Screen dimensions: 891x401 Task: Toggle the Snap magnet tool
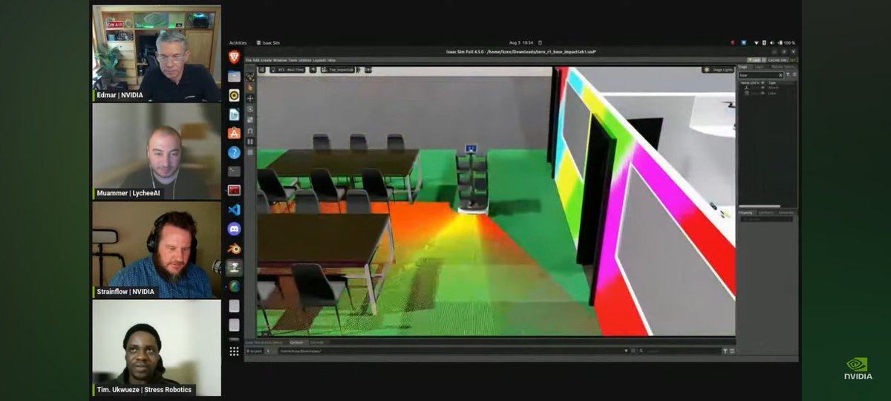coord(250,131)
